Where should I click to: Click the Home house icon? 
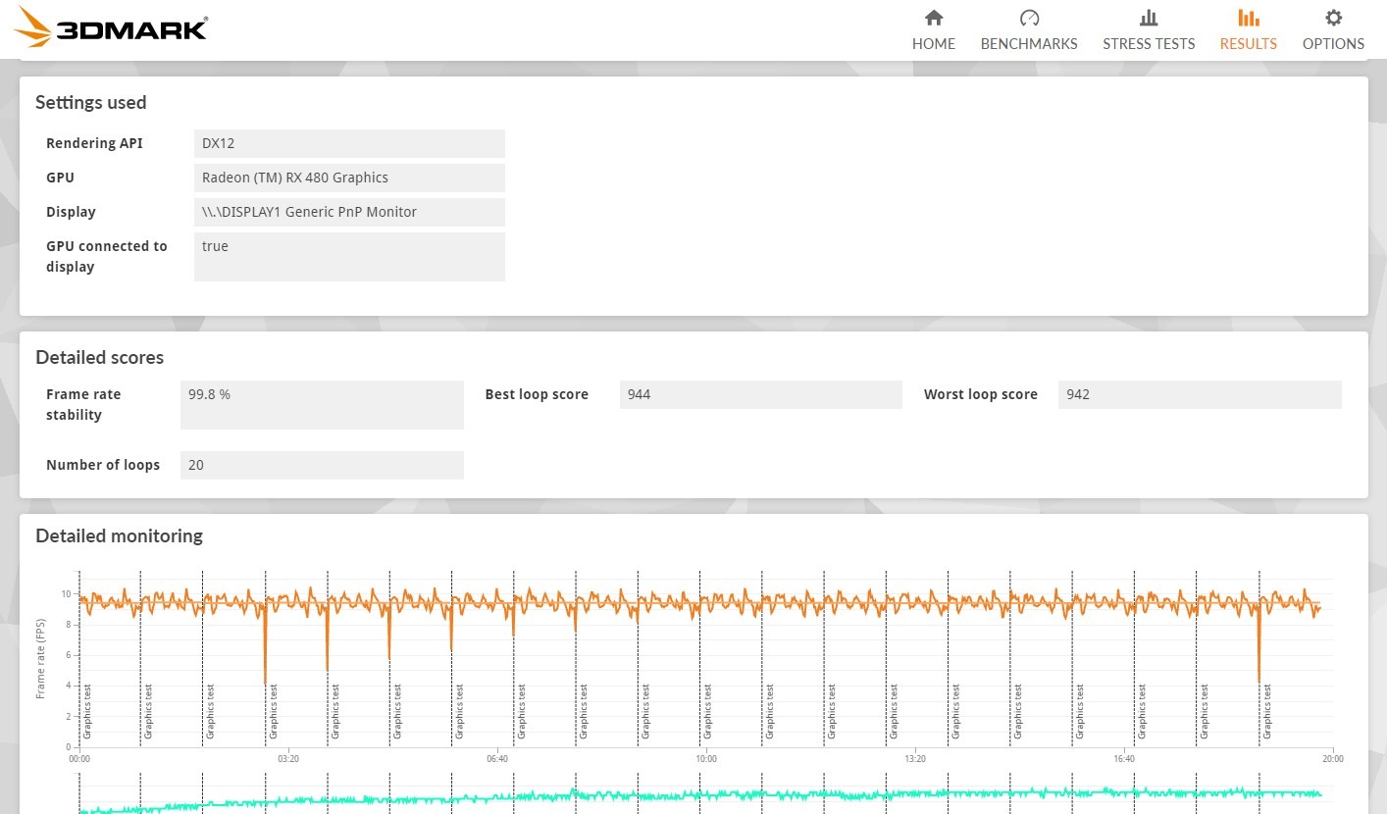pyautogui.click(x=934, y=18)
